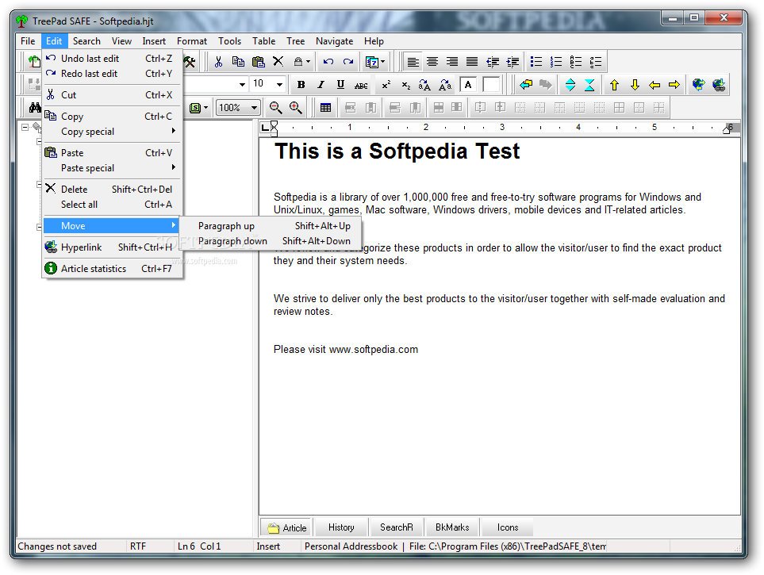Set paragraph alignment to left
The width and height of the screenshot is (764, 575).
pos(413,62)
